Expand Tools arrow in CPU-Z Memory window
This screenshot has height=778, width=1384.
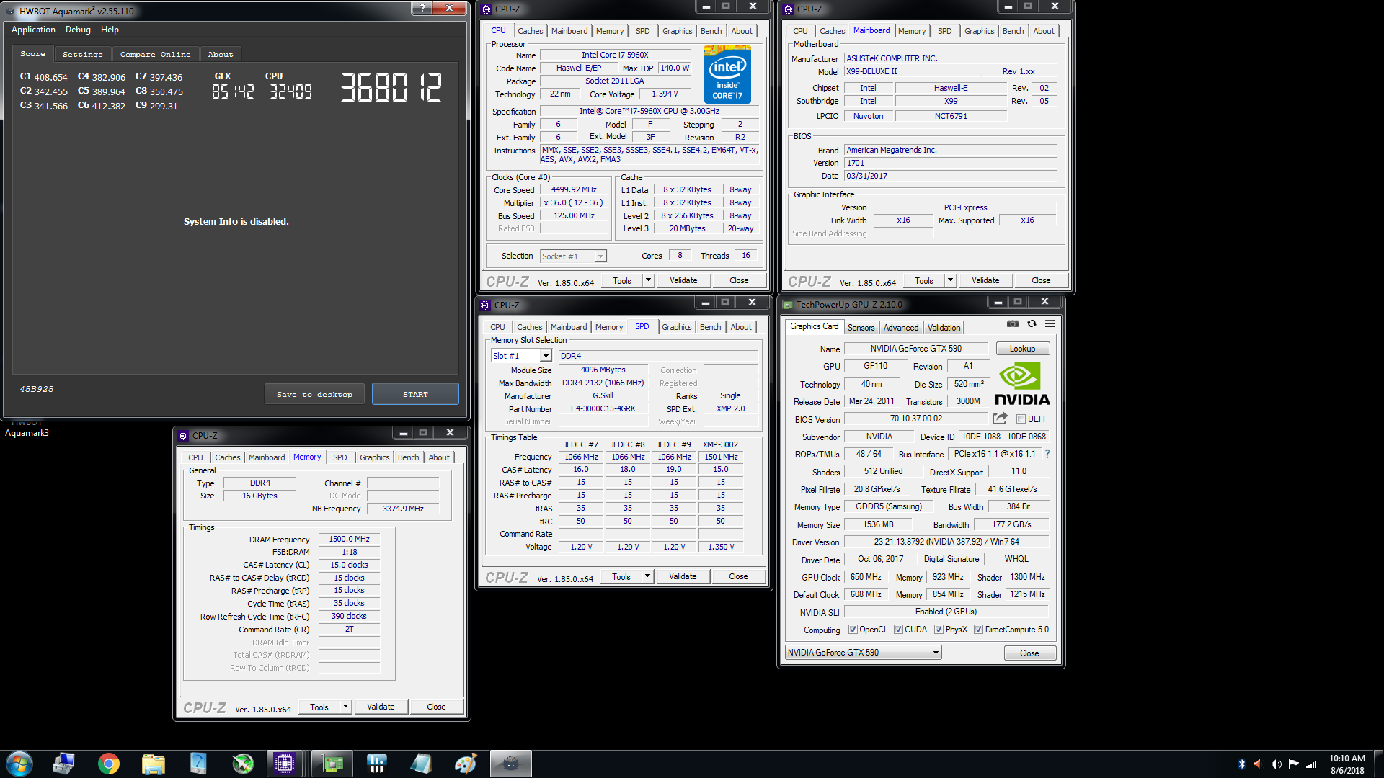(345, 707)
